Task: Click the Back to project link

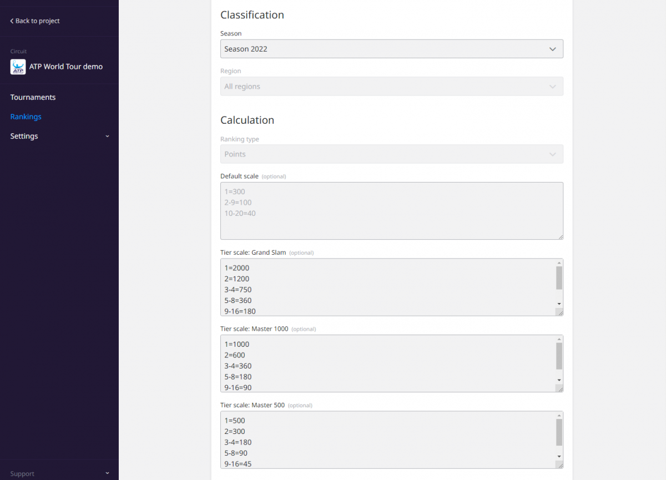Action: click(35, 21)
